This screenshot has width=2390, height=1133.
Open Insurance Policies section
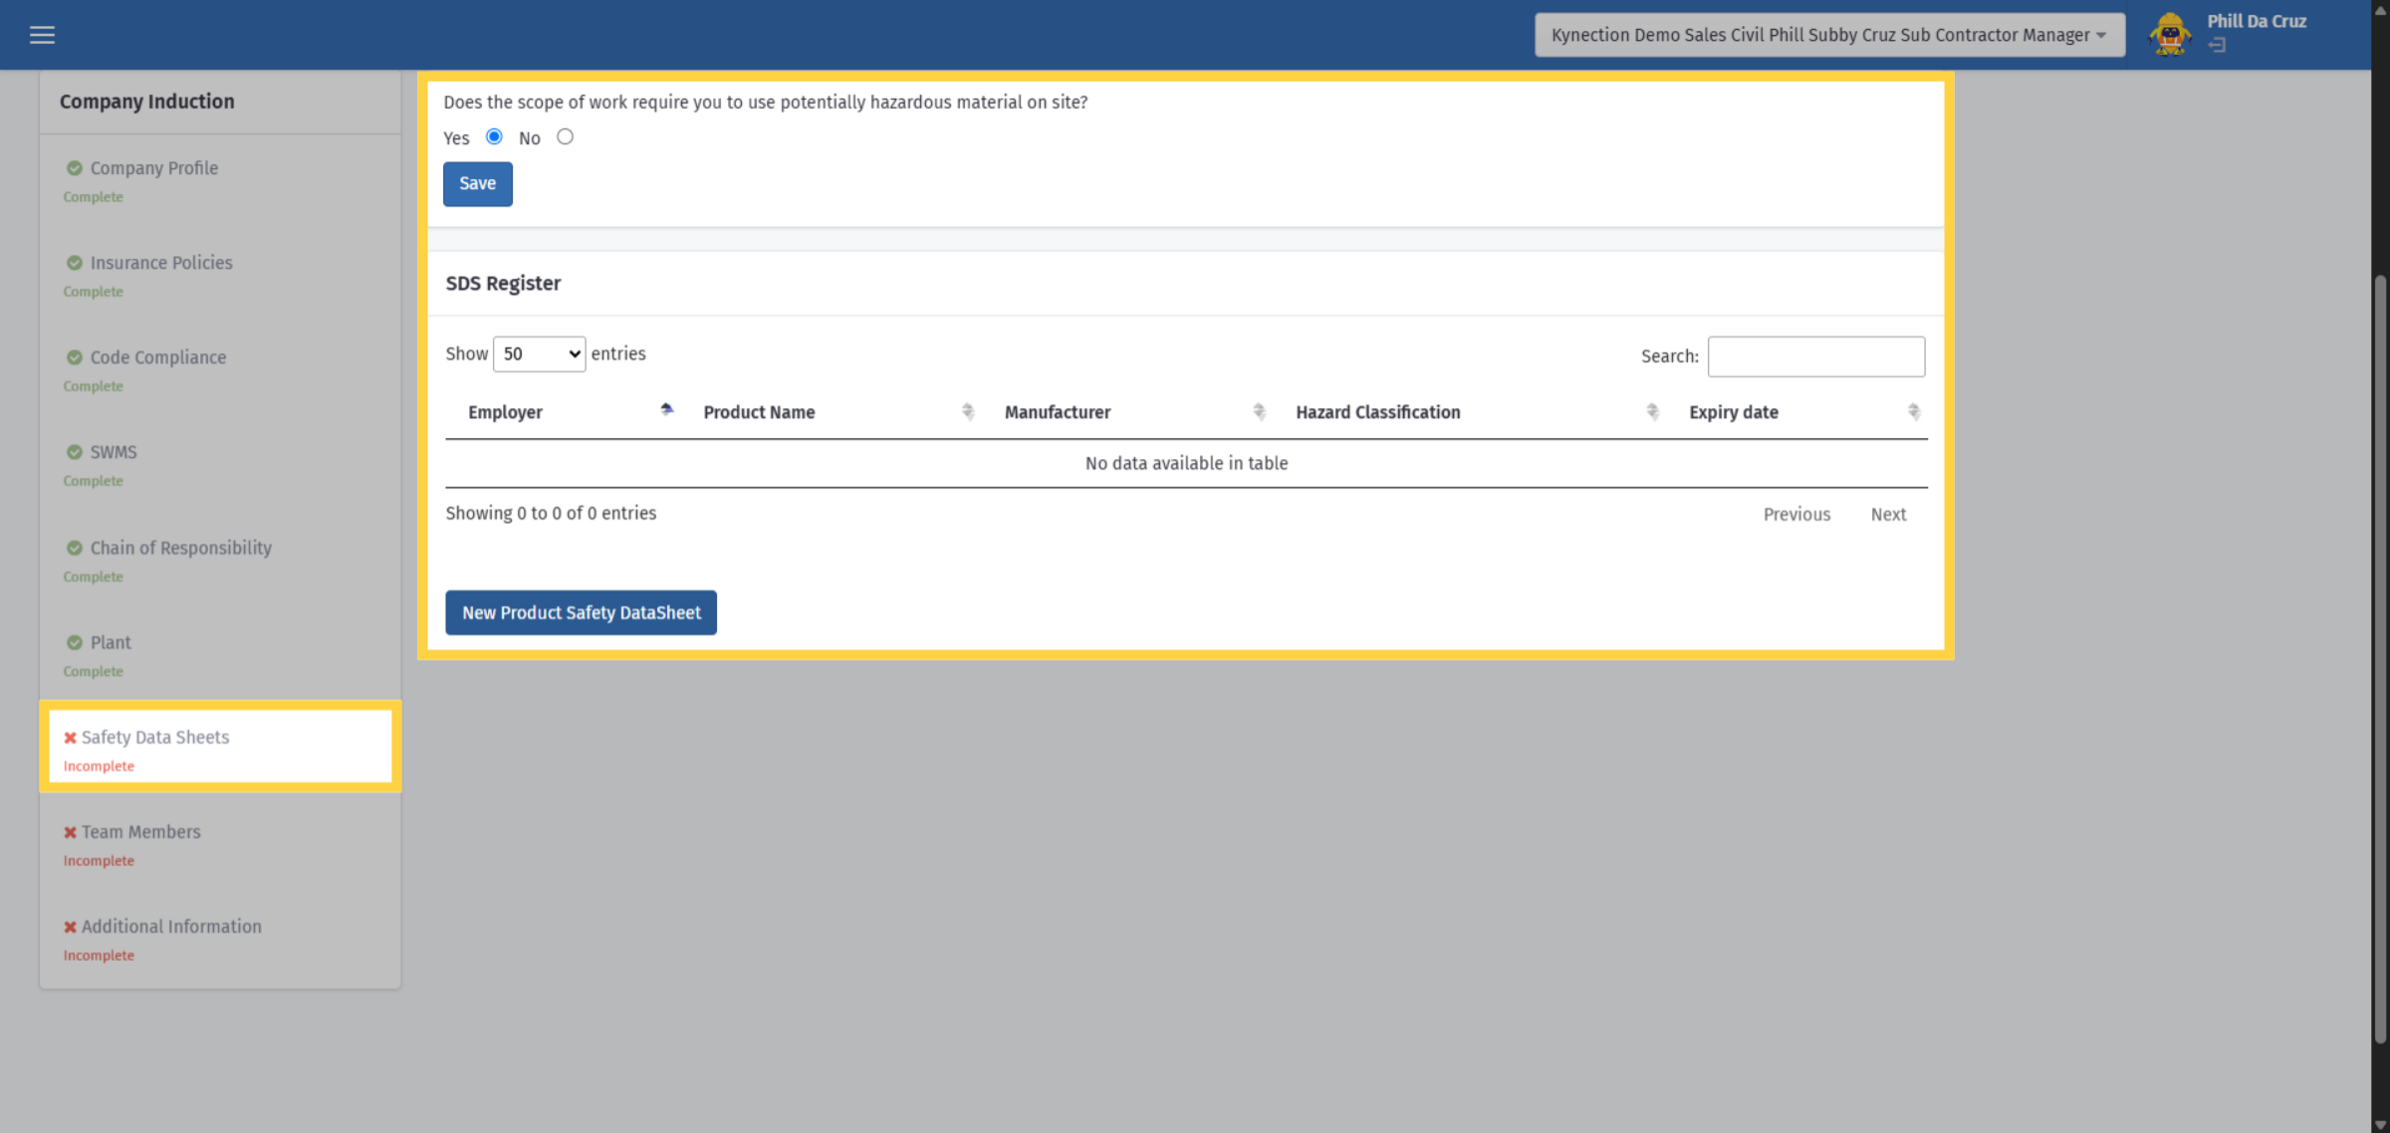pyautogui.click(x=161, y=263)
